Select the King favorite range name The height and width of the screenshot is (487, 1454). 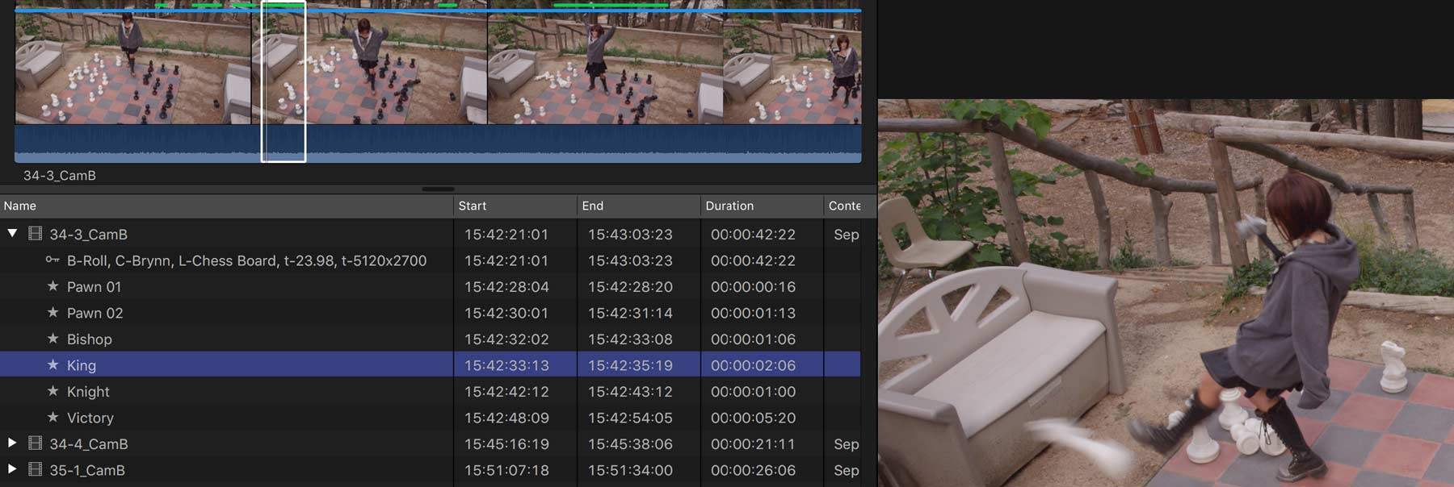(x=82, y=365)
